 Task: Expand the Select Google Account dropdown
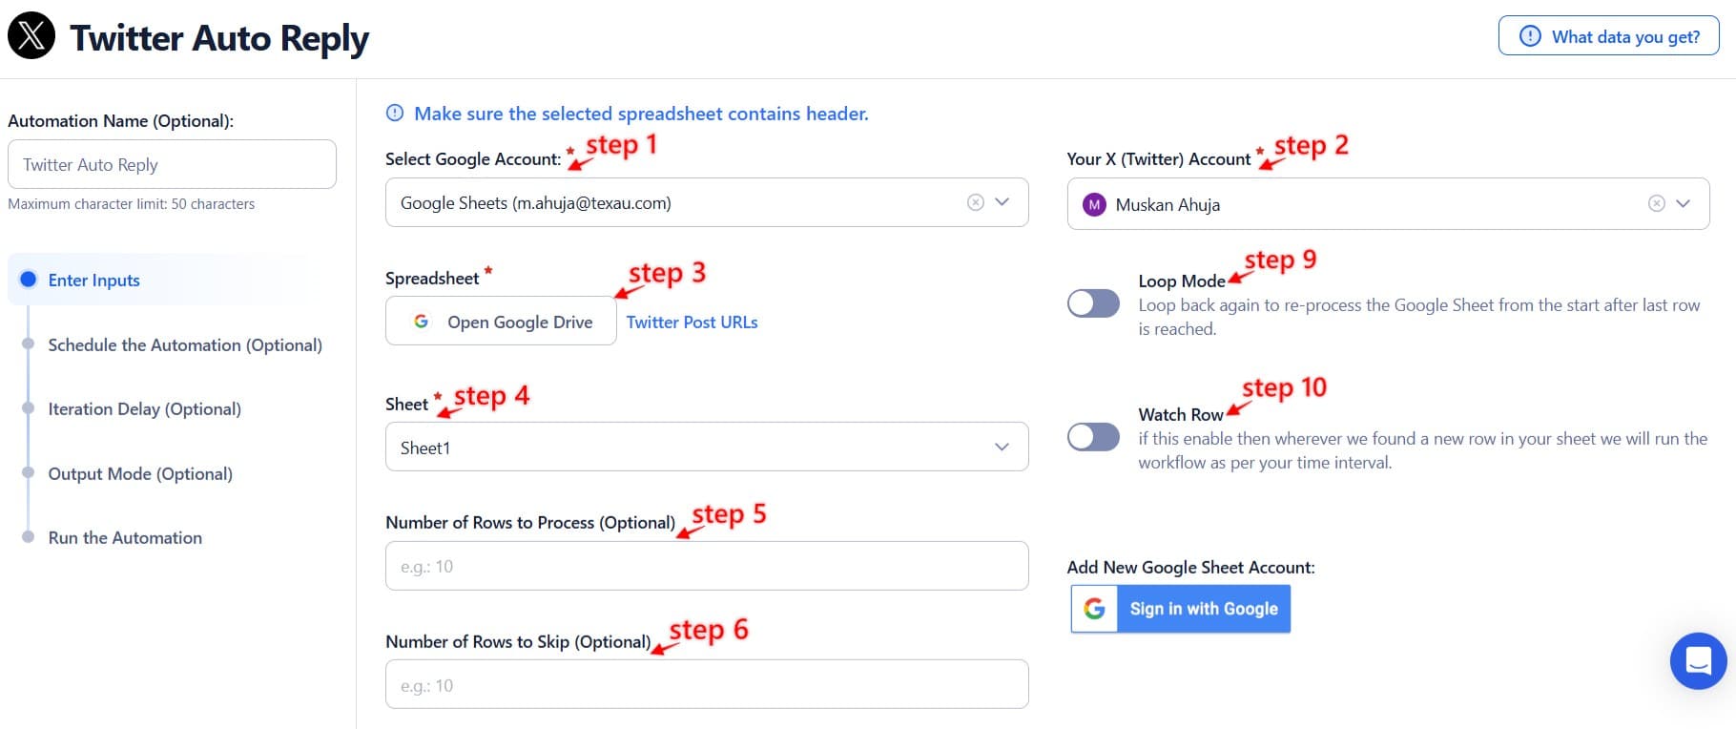(1002, 202)
